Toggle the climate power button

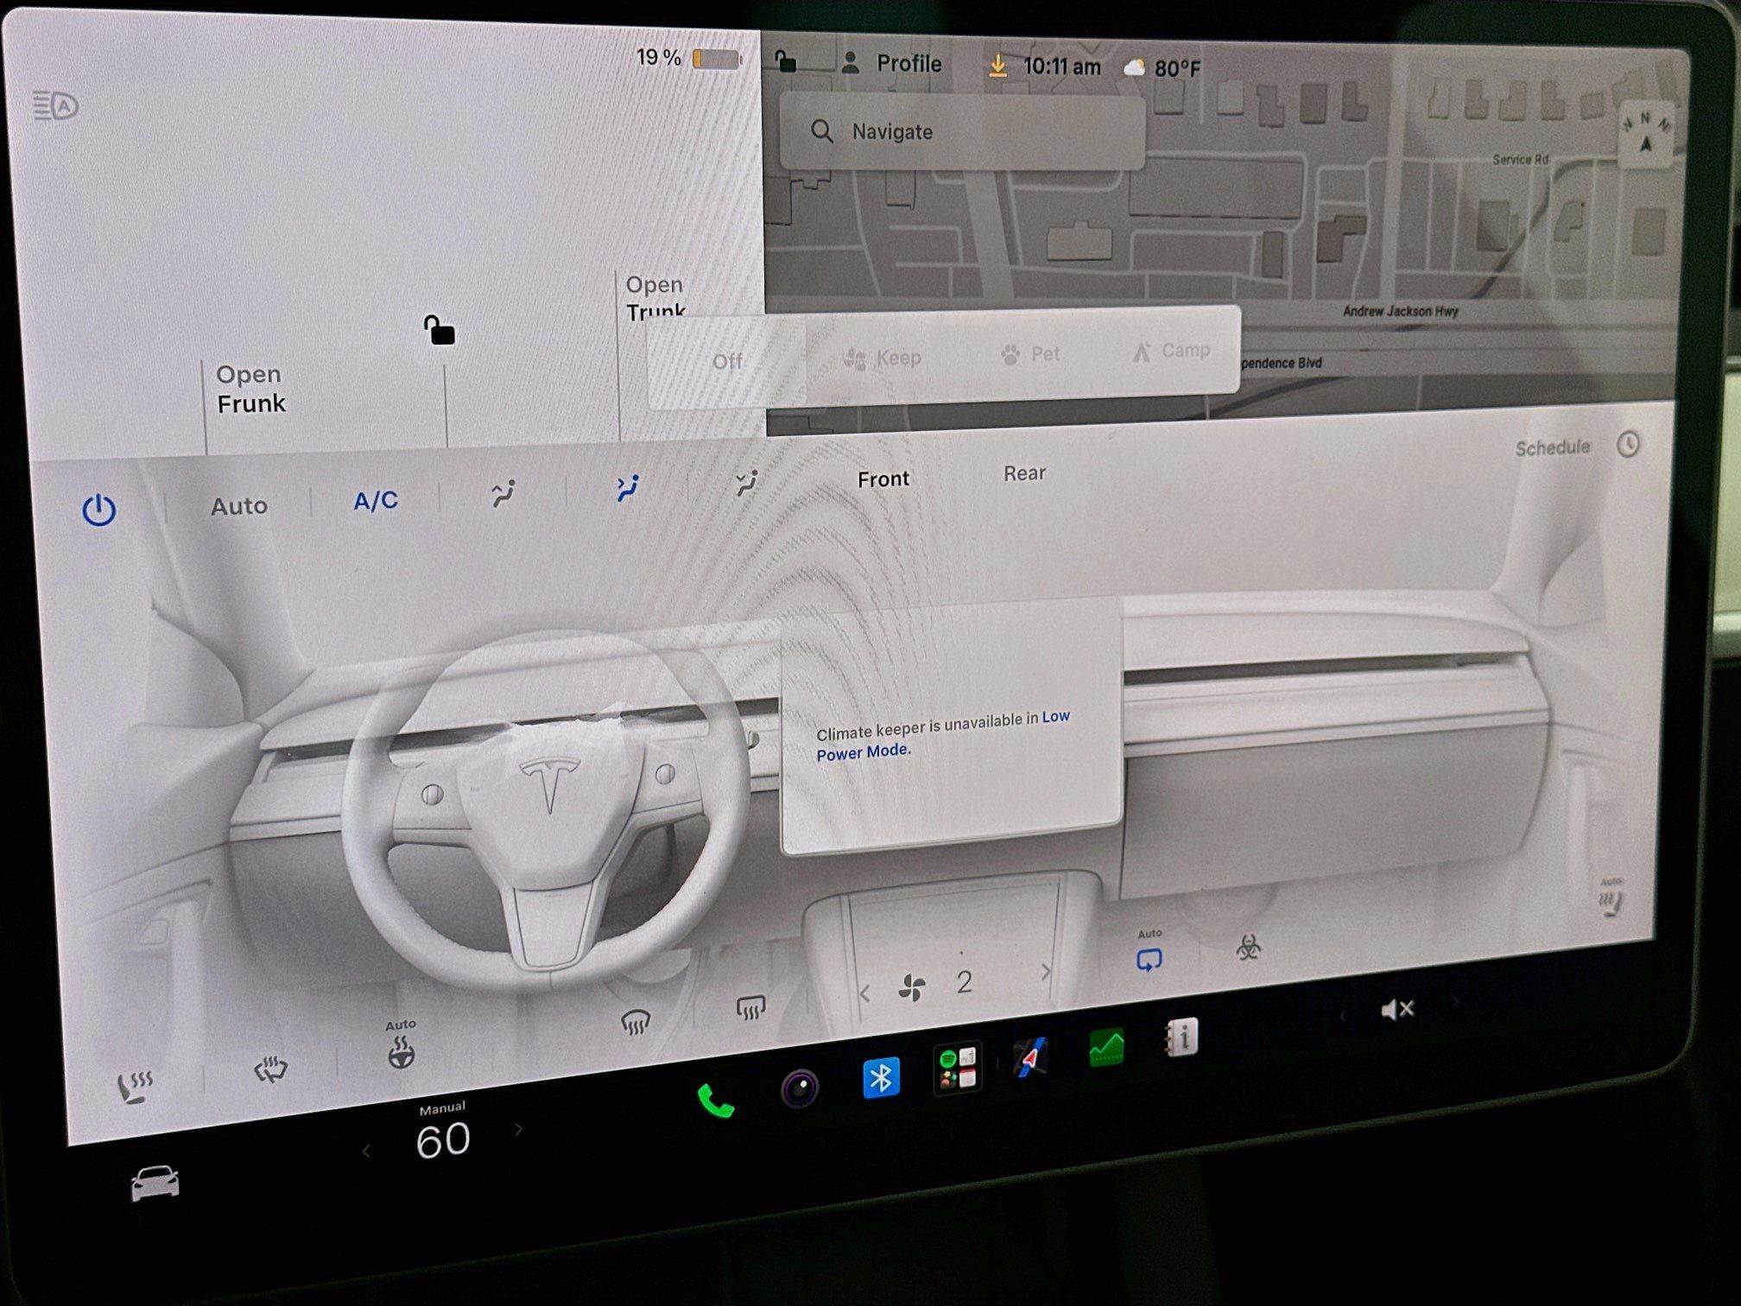point(99,510)
